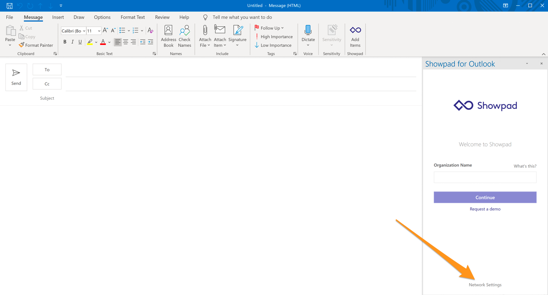Toggle Low Importance tag
Screen dimensions: 548x295
273,45
